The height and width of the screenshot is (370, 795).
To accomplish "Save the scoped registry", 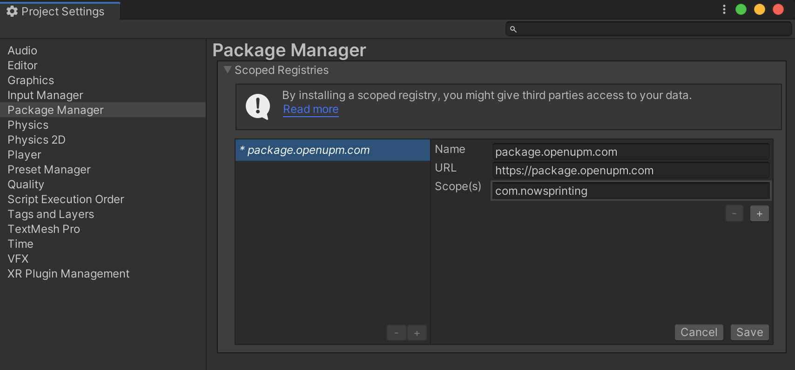I will [x=749, y=332].
